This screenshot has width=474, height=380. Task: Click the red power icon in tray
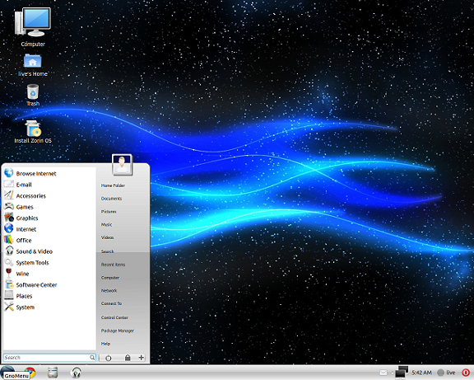coord(466,373)
